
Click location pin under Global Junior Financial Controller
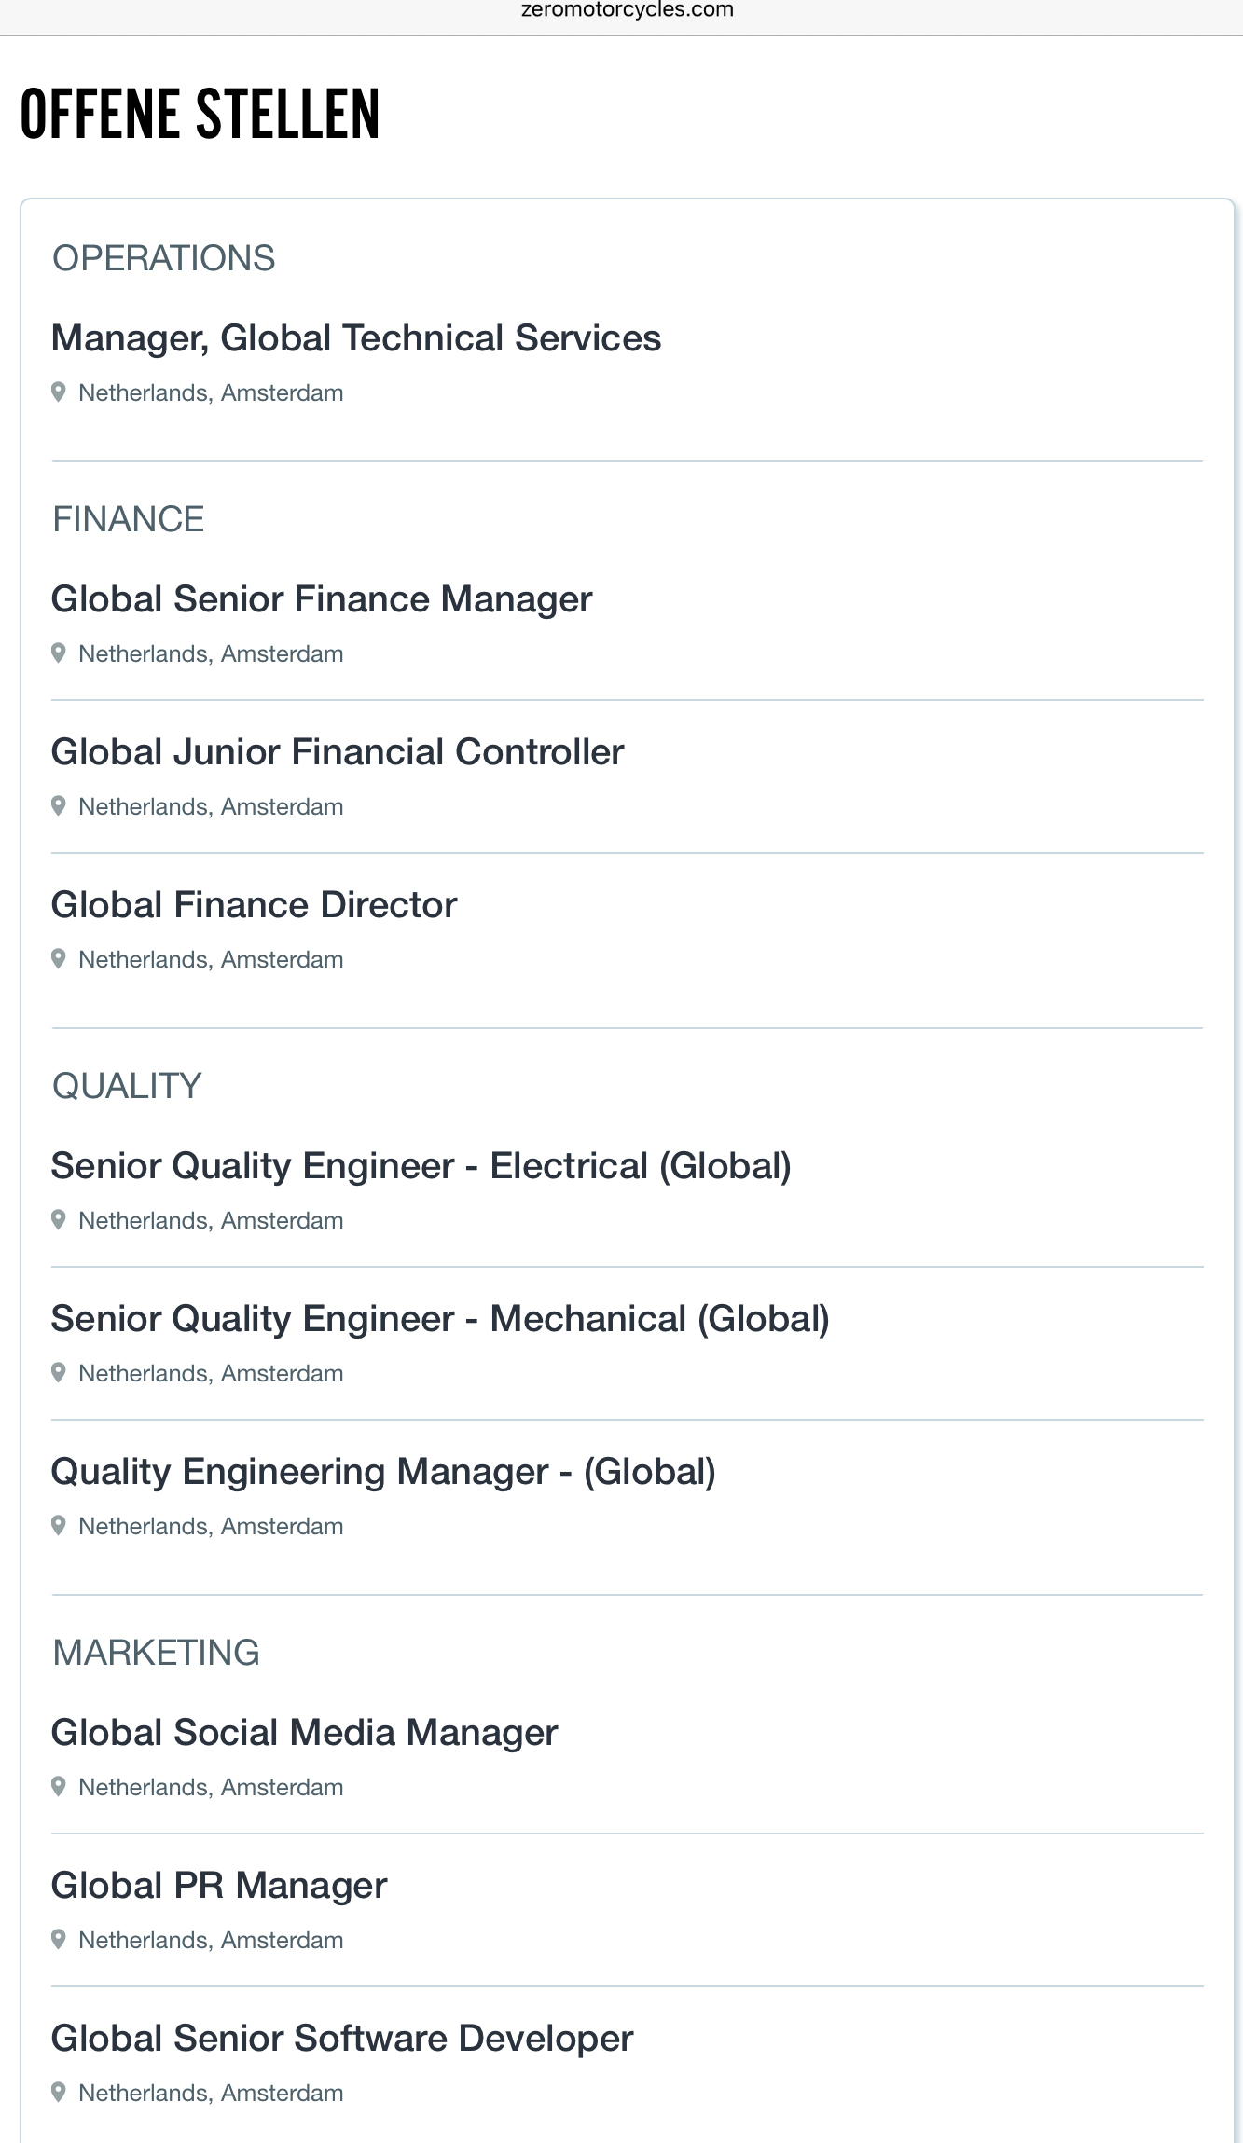click(59, 806)
